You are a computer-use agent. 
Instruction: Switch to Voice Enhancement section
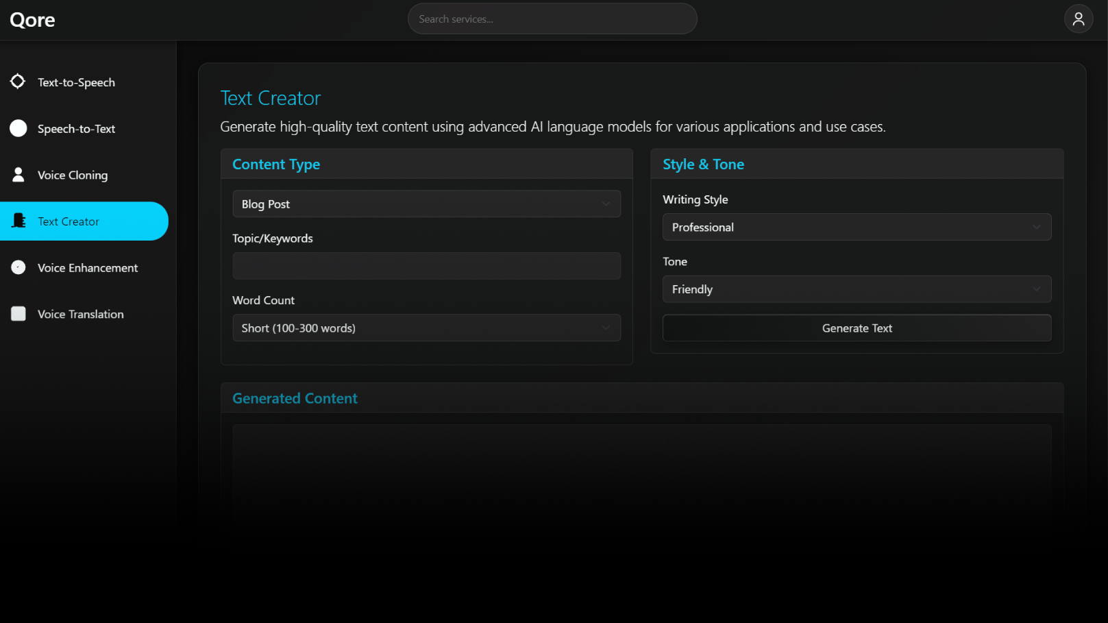[x=88, y=268]
